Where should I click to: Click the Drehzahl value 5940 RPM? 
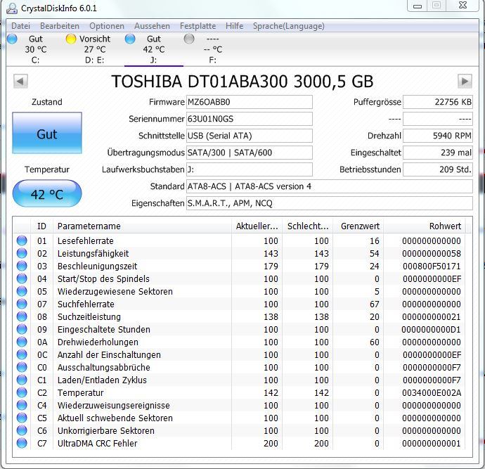pos(438,136)
